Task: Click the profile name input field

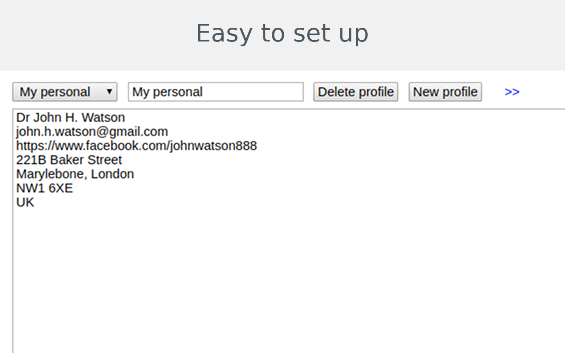Action: point(215,92)
